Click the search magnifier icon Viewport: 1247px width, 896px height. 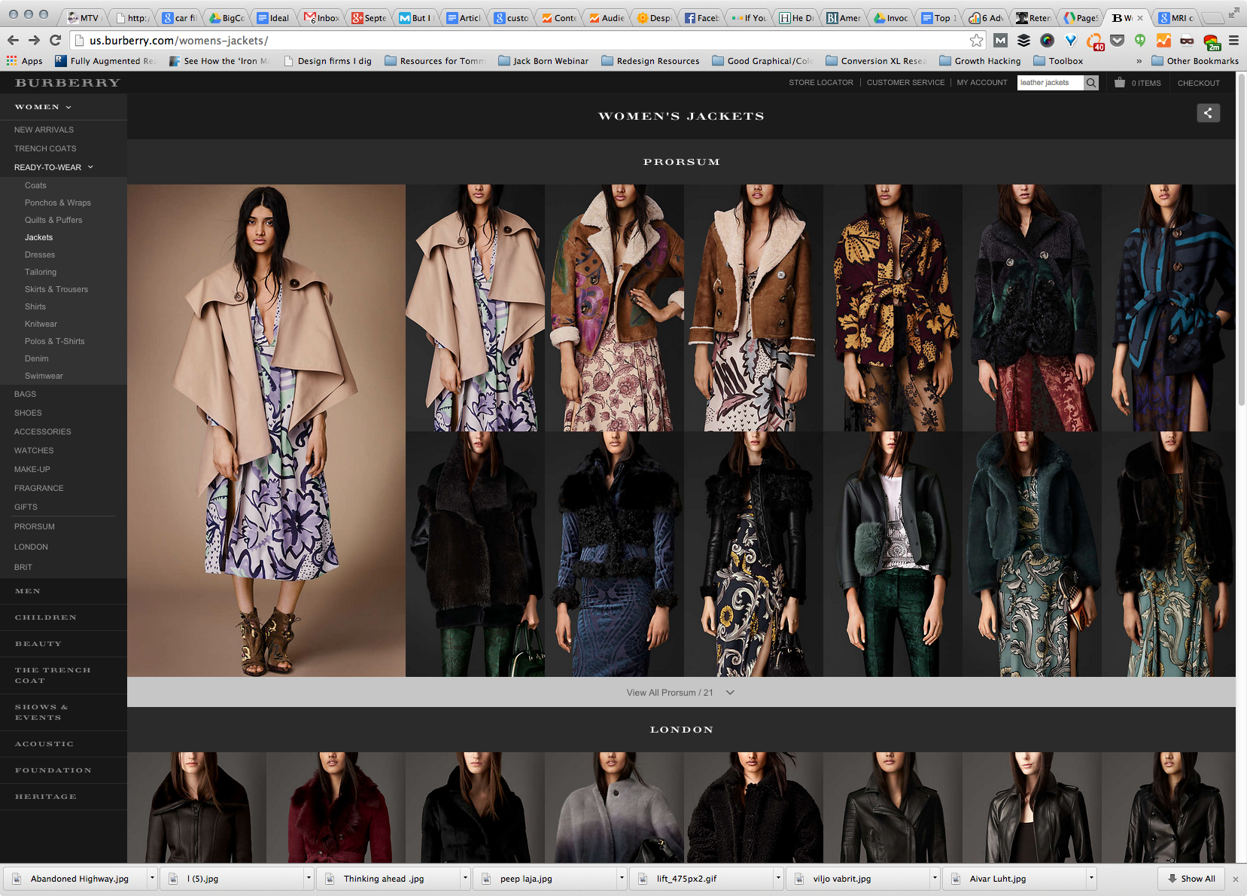[x=1090, y=83]
